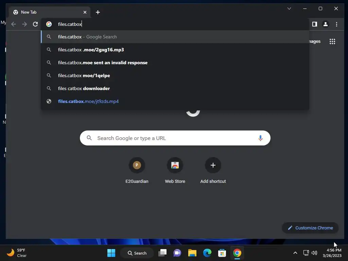
Task: Reload the current page
Action: click(35, 24)
